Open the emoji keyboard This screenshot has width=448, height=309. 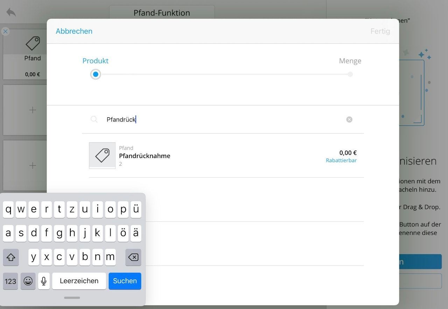coord(28,281)
